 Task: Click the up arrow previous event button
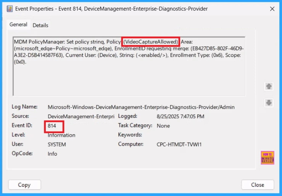click(x=269, y=87)
